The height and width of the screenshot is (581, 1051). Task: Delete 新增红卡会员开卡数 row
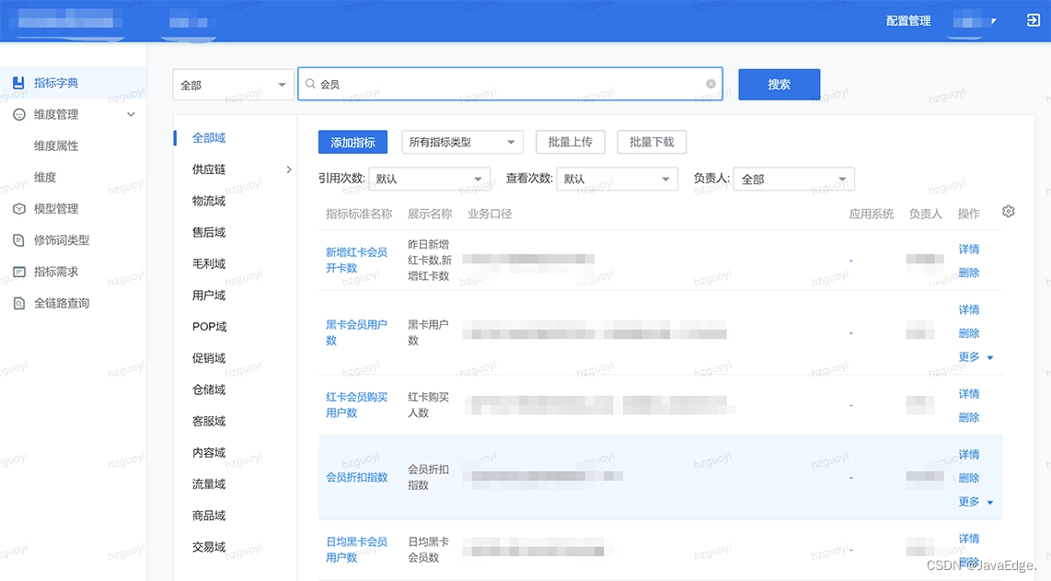coord(968,273)
